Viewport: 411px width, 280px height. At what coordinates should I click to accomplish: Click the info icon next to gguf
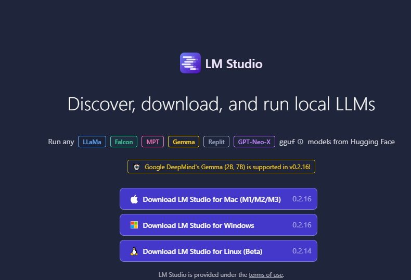tap(300, 142)
